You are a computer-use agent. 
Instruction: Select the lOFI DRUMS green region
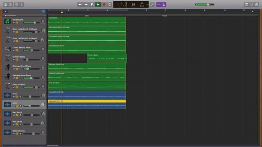click(x=87, y=21)
